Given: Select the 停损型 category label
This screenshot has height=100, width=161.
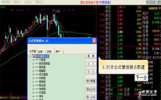Looking at the screenshot, I should [x=42, y=89].
